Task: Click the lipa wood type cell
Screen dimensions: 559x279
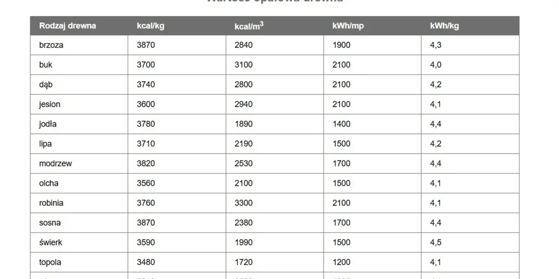Action: 79,144
